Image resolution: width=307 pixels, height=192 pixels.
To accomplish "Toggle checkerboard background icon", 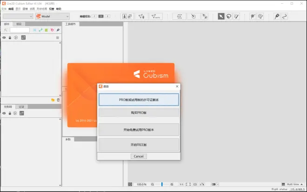I will (x=130, y=184).
